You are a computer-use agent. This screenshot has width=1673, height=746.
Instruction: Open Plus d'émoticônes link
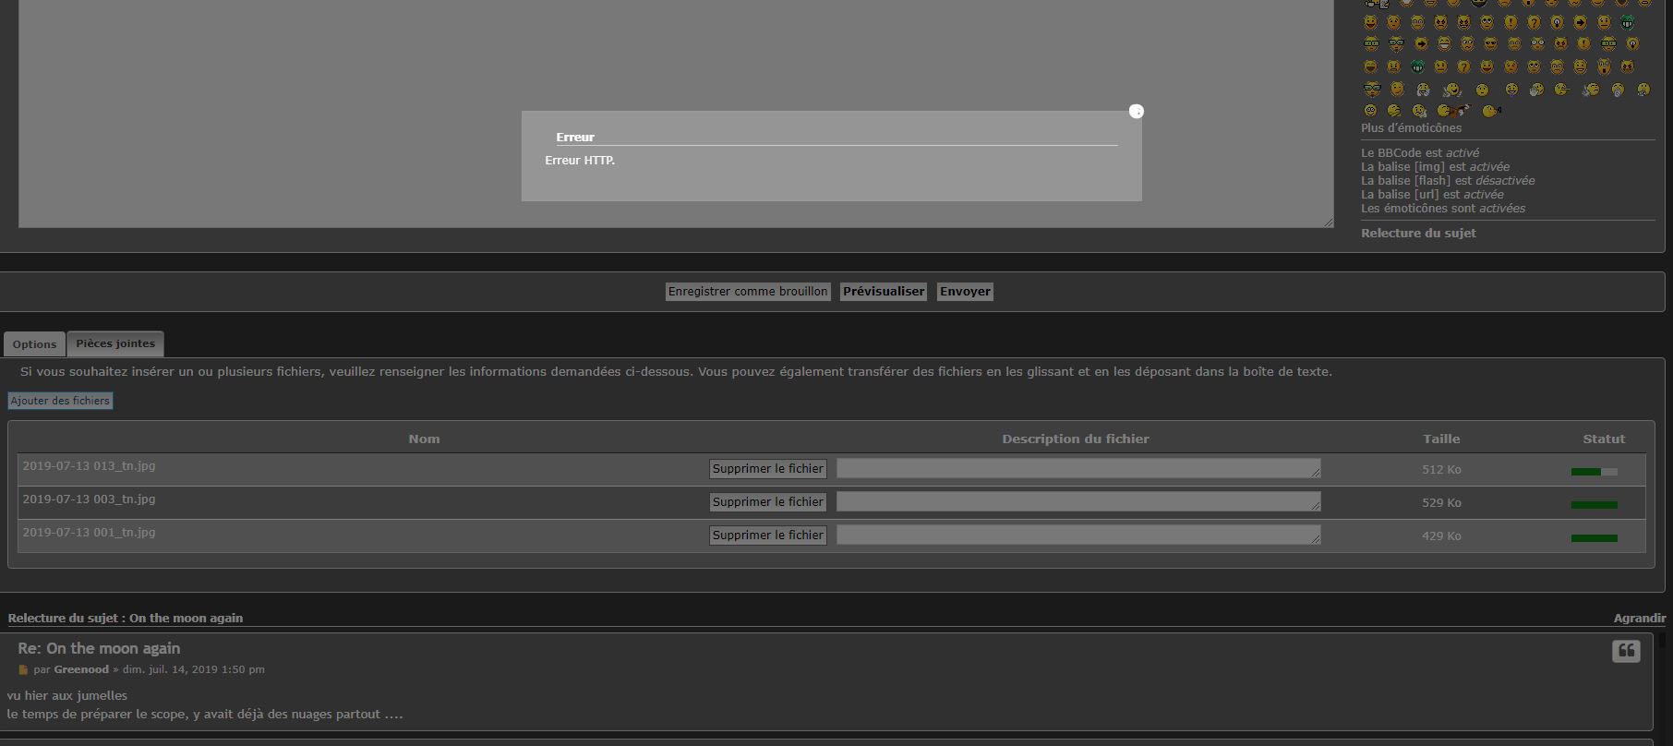pyautogui.click(x=1411, y=128)
